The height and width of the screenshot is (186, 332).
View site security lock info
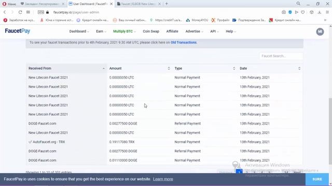[x=47, y=12]
